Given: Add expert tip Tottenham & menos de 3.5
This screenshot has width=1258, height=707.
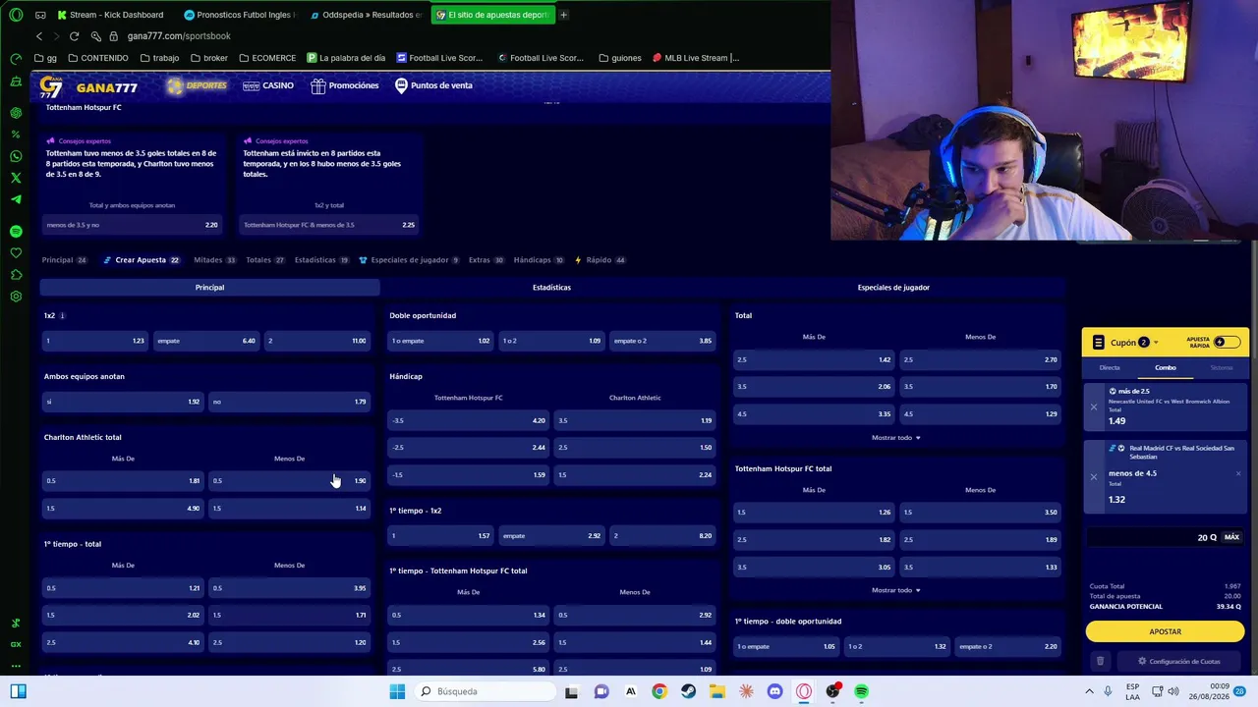Looking at the screenshot, I should pos(329,225).
